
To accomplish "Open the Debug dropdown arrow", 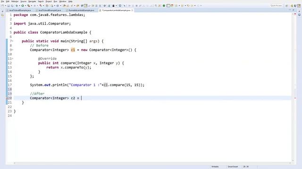I will (19, 6).
